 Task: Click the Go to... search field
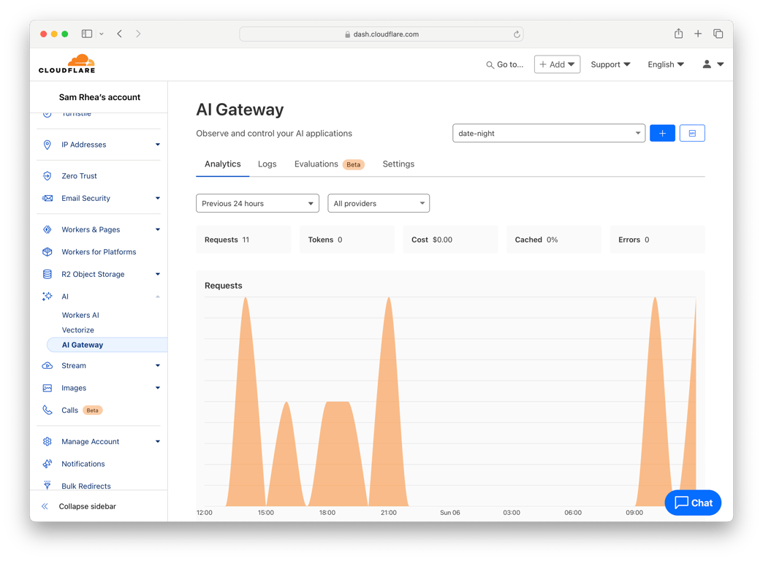[505, 64]
